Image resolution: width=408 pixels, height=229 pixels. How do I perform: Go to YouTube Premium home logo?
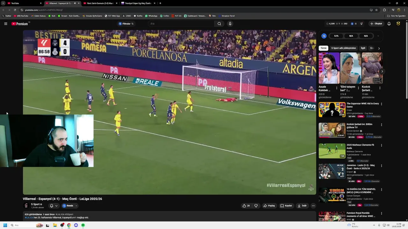[x=20, y=24]
